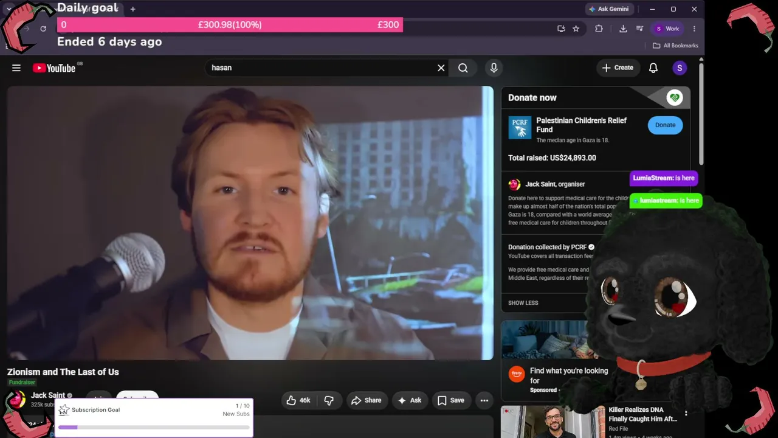Save the video to a playlist
The height and width of the screenshot is (438, 778).
[x=451, y=400]
